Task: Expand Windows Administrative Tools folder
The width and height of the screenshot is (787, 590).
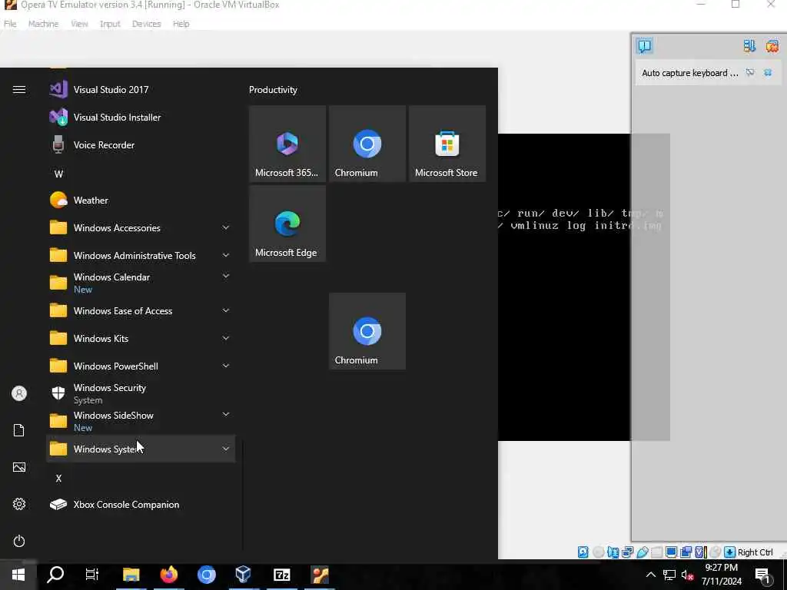Action: (x=226, y=255)
